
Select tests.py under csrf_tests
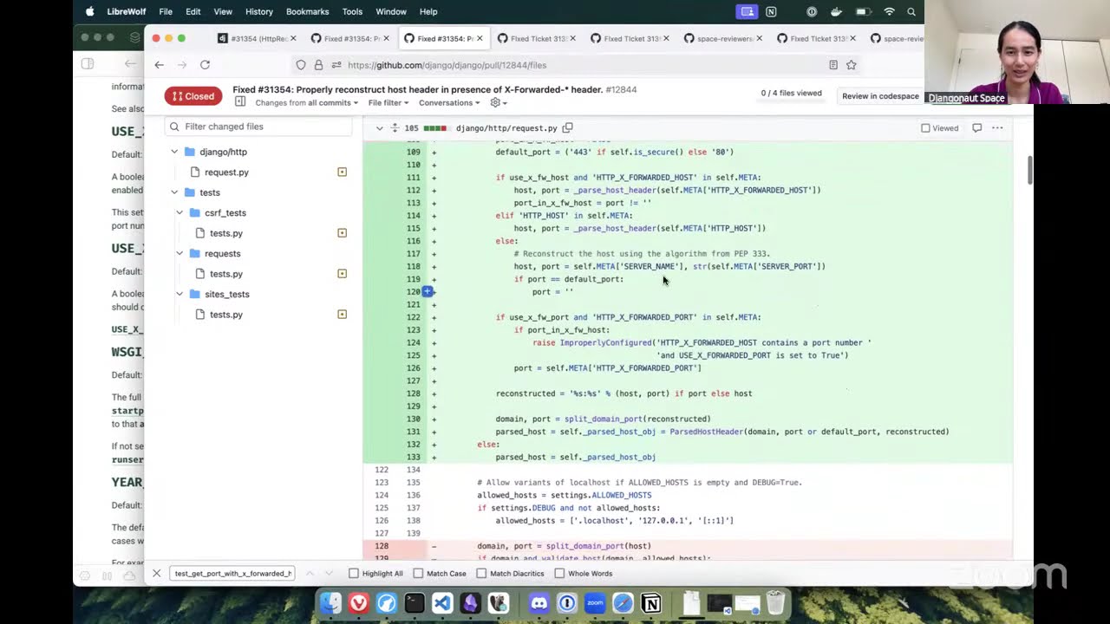tap(226, 233)
